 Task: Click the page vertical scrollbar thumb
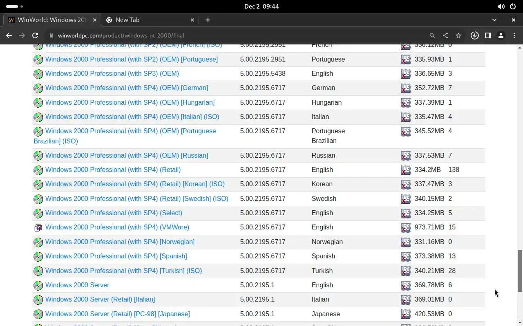pyautogui.click(x=520, y=271)
